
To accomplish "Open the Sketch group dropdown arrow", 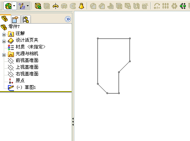I will click(28, 6).
